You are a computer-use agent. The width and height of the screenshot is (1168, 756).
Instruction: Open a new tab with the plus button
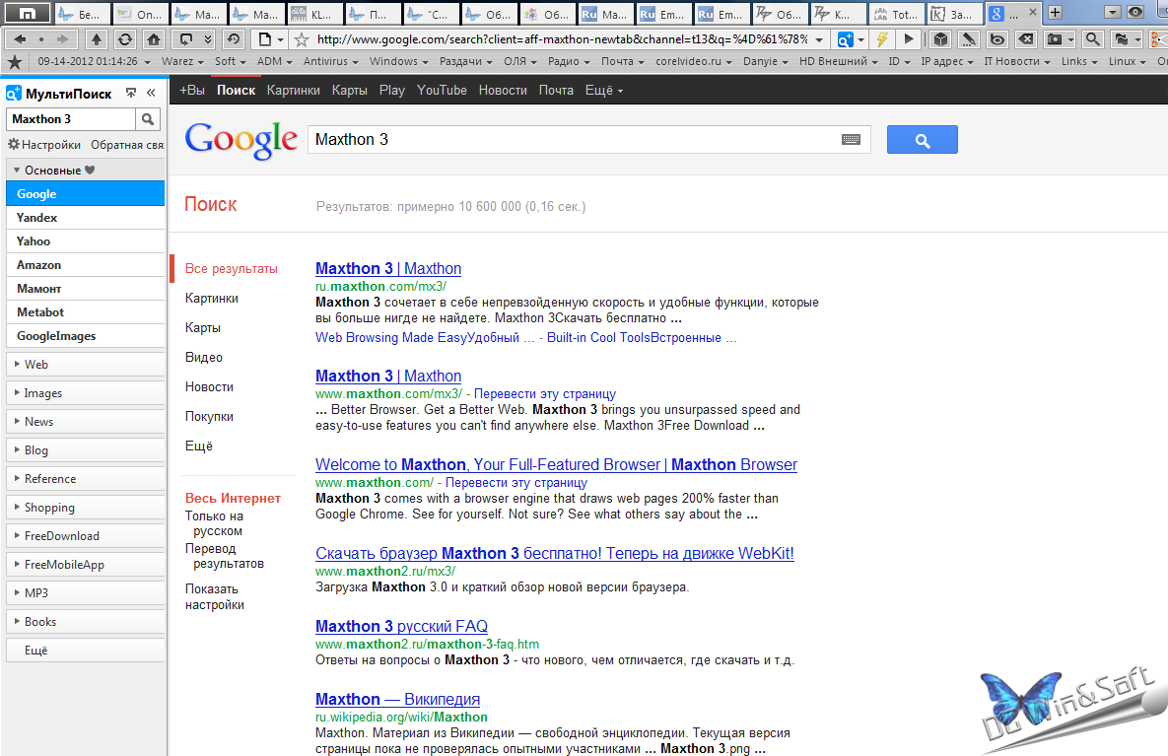pos(1055,13)
